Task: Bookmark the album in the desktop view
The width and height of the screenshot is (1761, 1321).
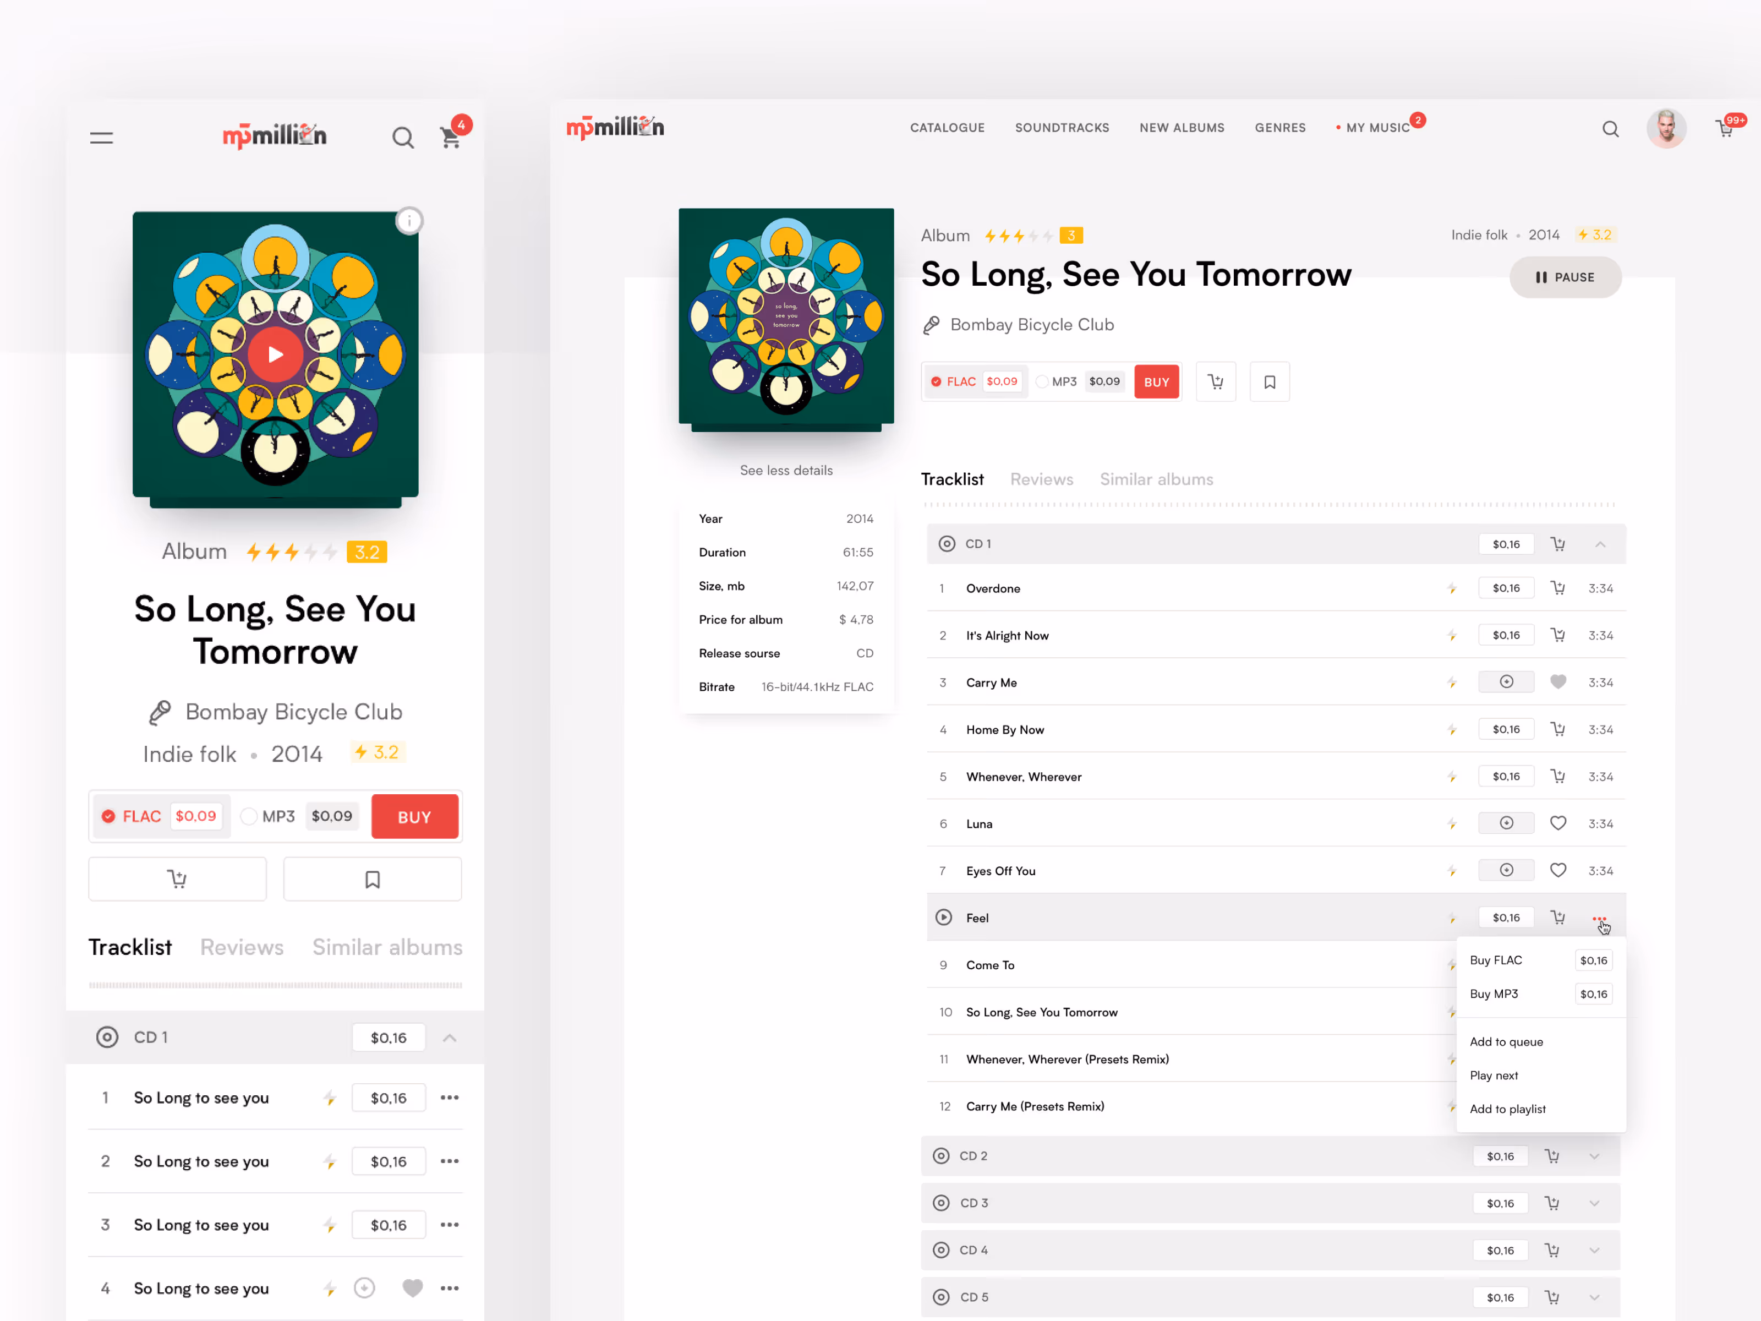Action: [x=1269, y=382]
